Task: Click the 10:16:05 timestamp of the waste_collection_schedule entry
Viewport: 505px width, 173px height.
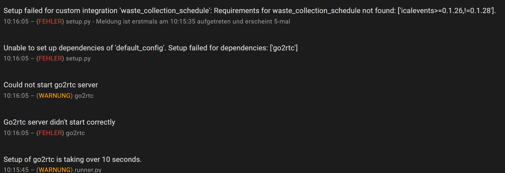Action: (x=16, y=22)
